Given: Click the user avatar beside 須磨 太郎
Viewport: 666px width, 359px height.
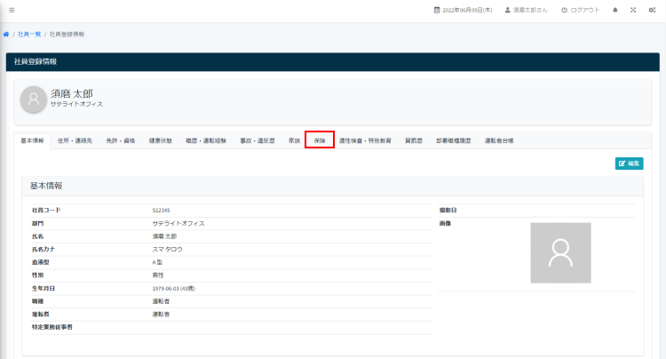Looking at the screenshot, I should coord(34,100).
